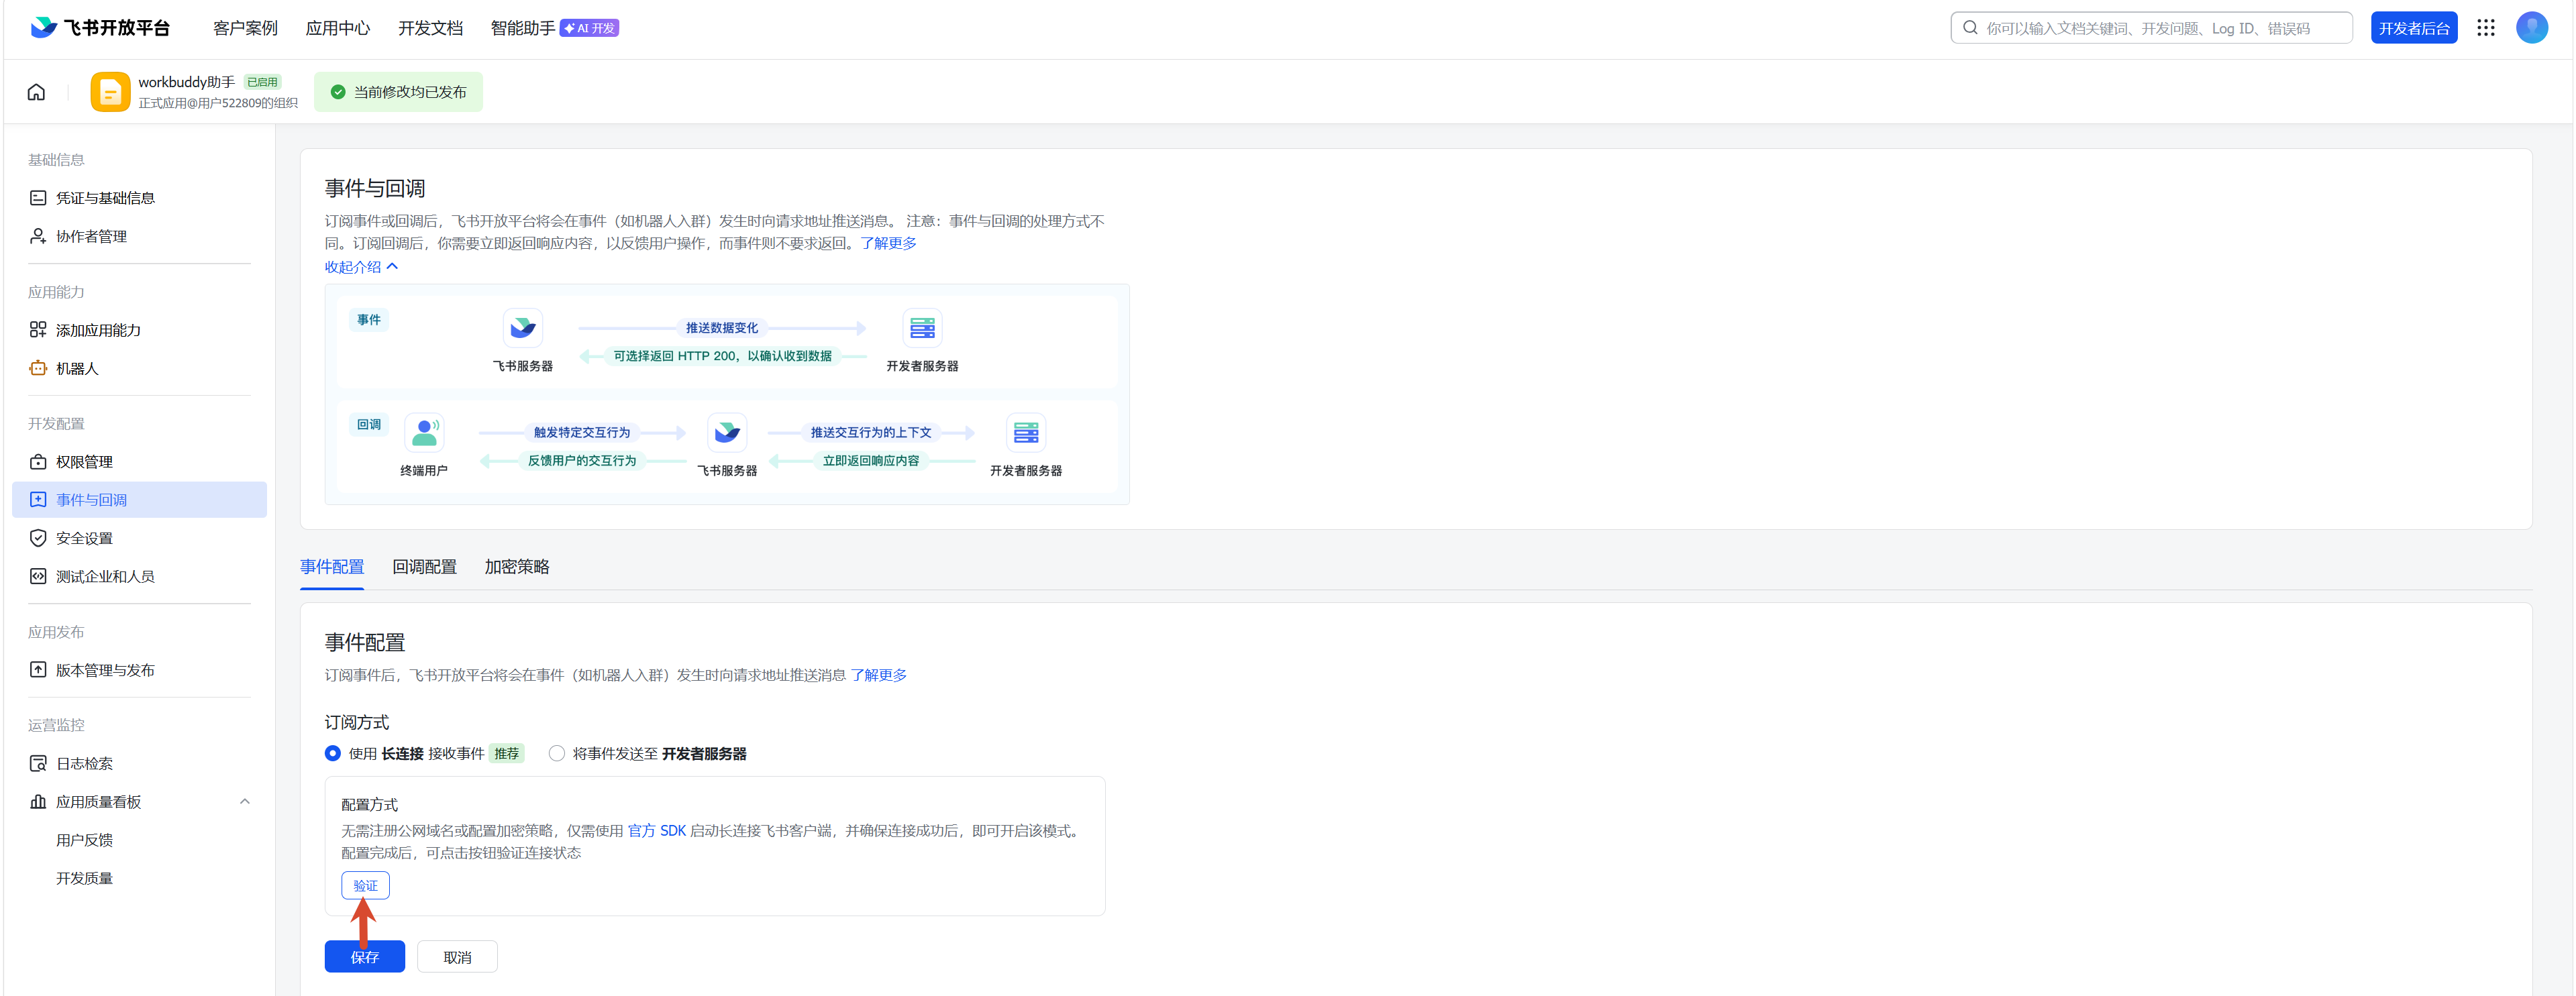
Task: Select 使用长连接接收事件 radio option
Action: [x=333, y=753]
